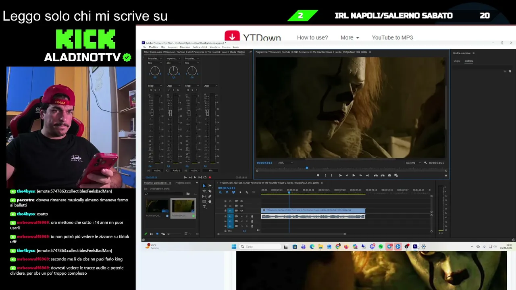The height and width of the screenshot is (290, 516).
Task: Toggle track lock for V1
Action: tap(225, 211)
